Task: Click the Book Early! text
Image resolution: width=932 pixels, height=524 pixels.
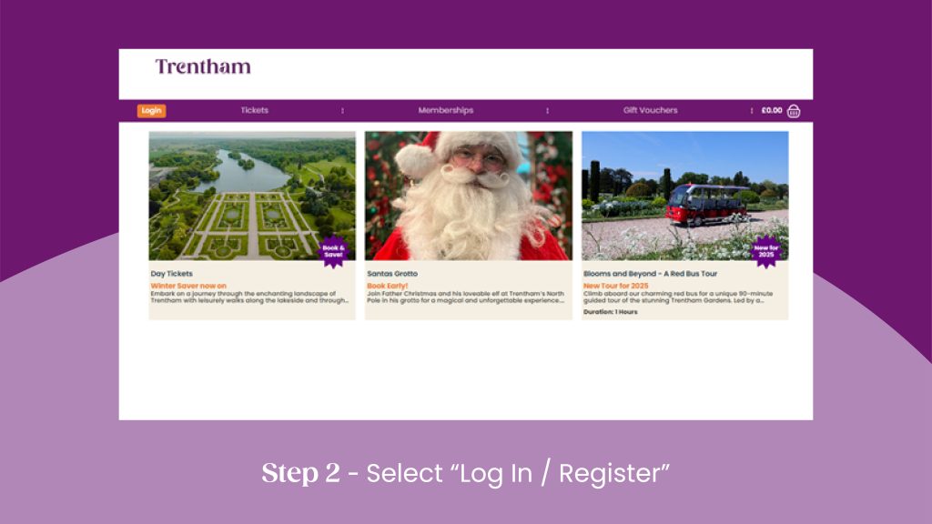Action: click(388, 286)
